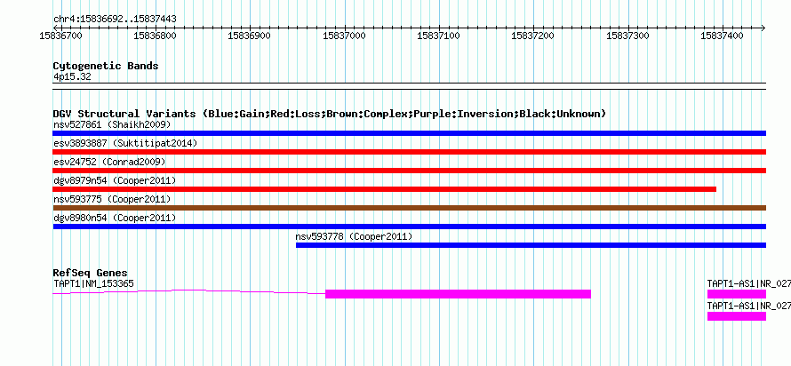Click ruler position 15836900
Screen dimensions: 791x366
coord(250,36)
